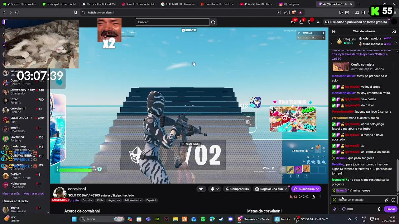Collapse the stream chat panel
This screenshot has width=399, height=224.
tap(334, 31)
